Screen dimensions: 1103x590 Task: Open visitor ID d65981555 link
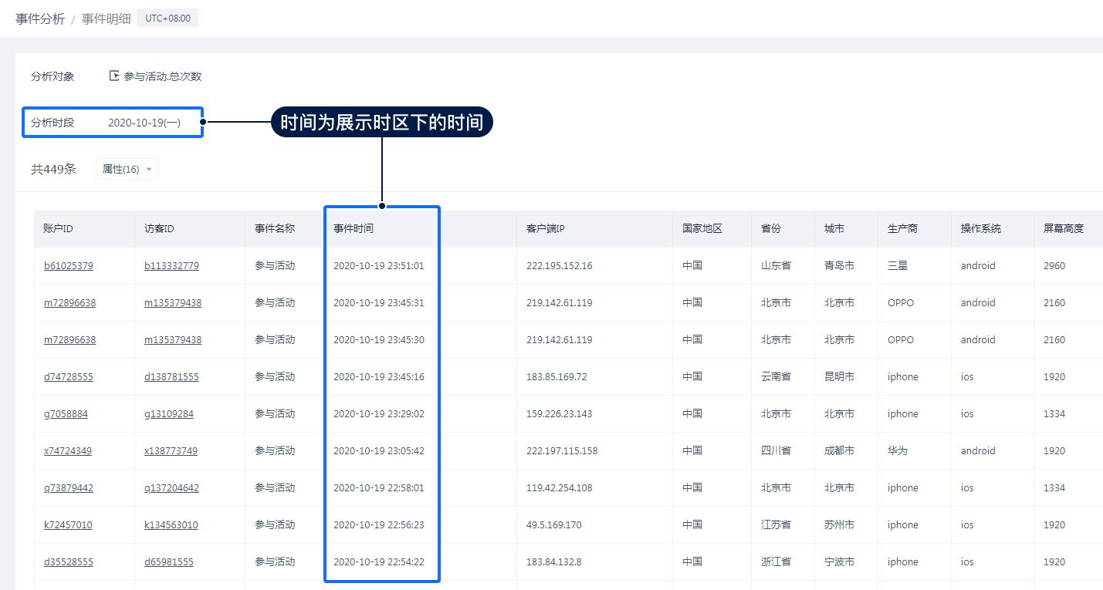[169, 562]
